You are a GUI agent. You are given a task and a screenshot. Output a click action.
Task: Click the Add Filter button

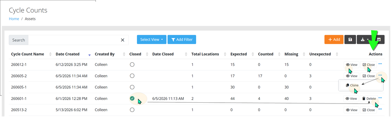(x=182, y=40)
